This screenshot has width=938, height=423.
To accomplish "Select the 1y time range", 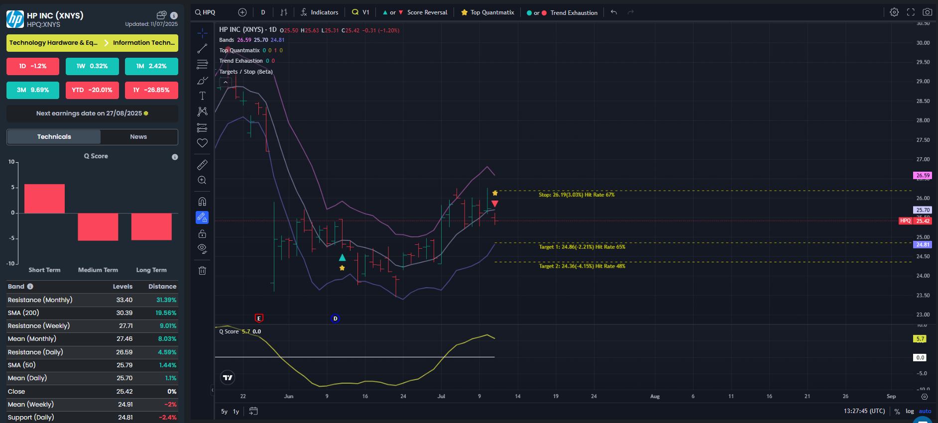I will tap(236, 412).
